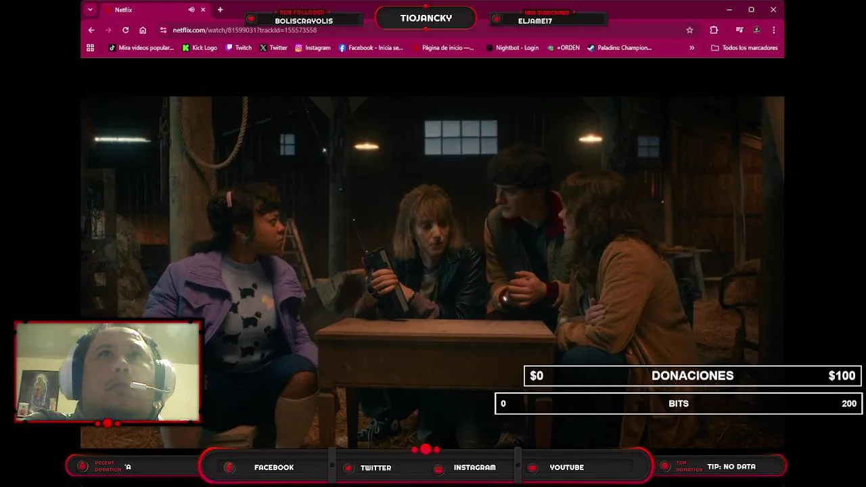Open the Facebook - Inicia se... bookmark
This screenshot has height=487, width=866.
[371, 48]
